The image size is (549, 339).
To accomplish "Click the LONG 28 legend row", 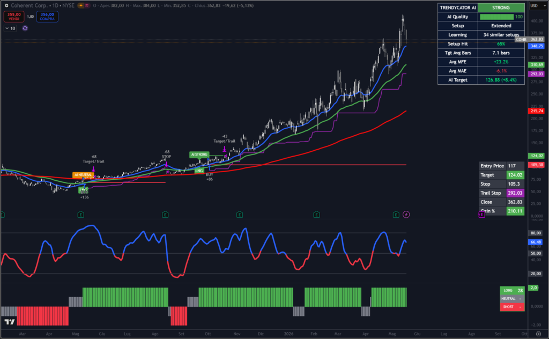I will [512, 290].
